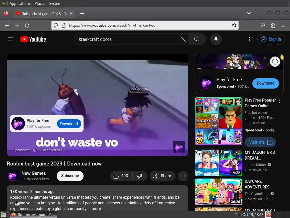
Task: Open Firefox Pocket save button
Action: 263,25
